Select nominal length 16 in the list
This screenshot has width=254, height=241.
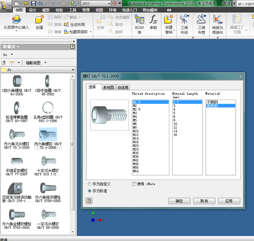point(188,135)
